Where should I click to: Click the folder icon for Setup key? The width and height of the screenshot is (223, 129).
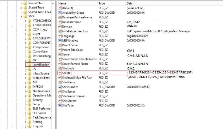coord(30,104)
